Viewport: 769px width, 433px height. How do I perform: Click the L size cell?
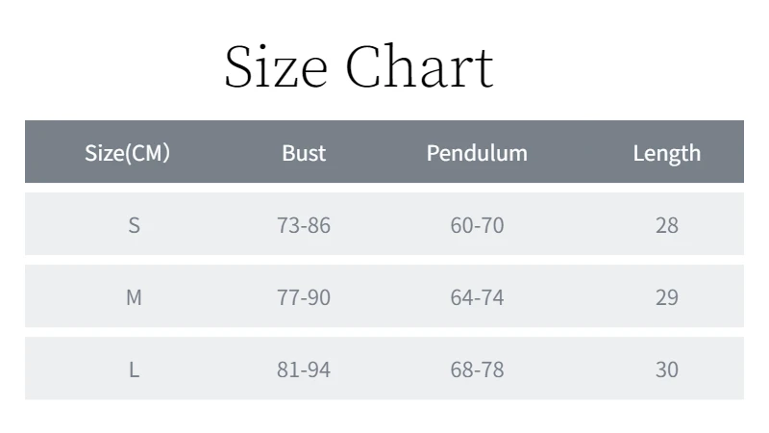(134, 369)
